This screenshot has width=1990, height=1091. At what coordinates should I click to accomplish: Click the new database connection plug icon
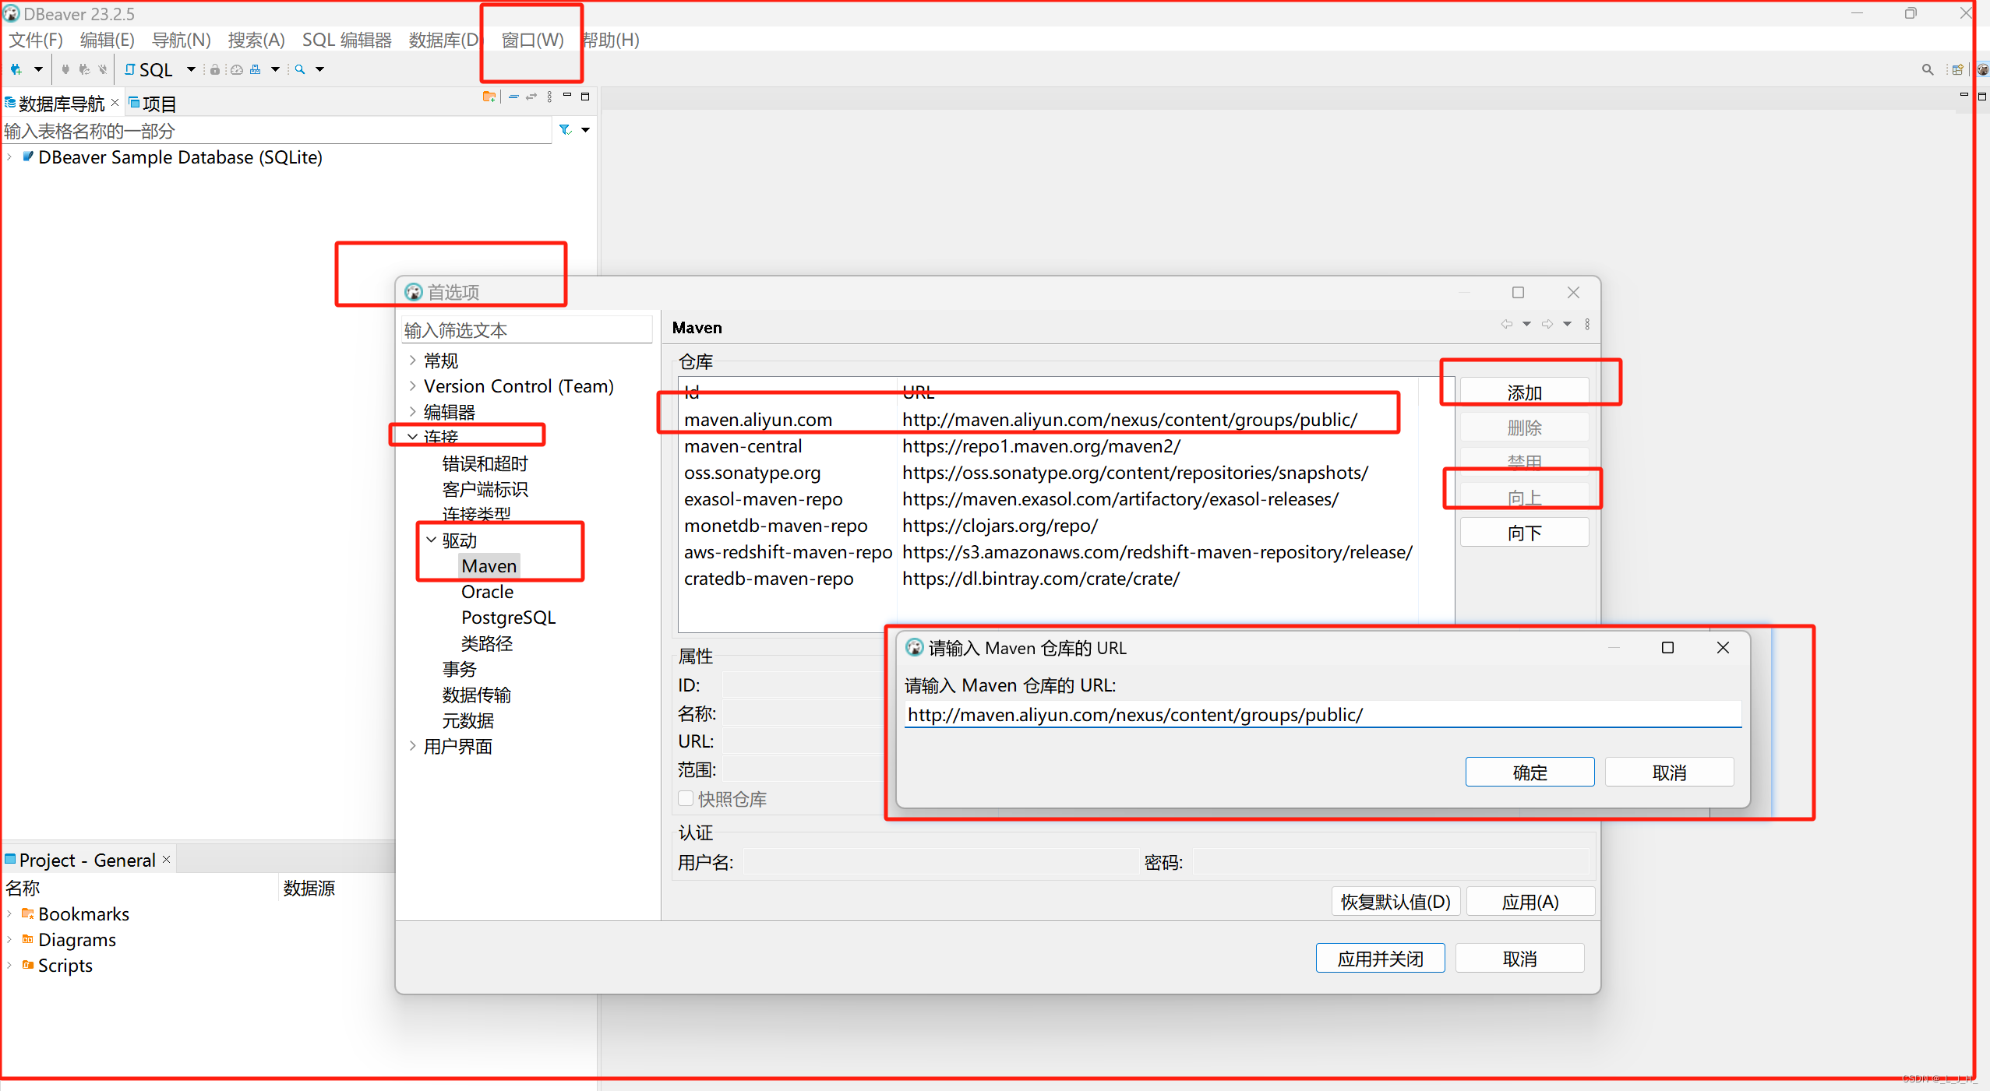click(16, 70)
